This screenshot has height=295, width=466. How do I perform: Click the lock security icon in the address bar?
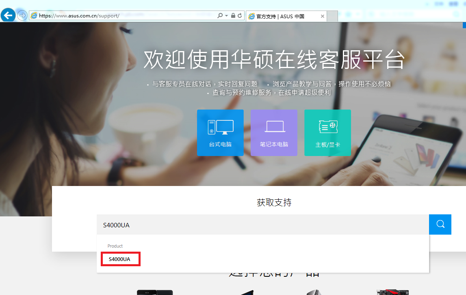pyautogui.click(x=232, y=15)
